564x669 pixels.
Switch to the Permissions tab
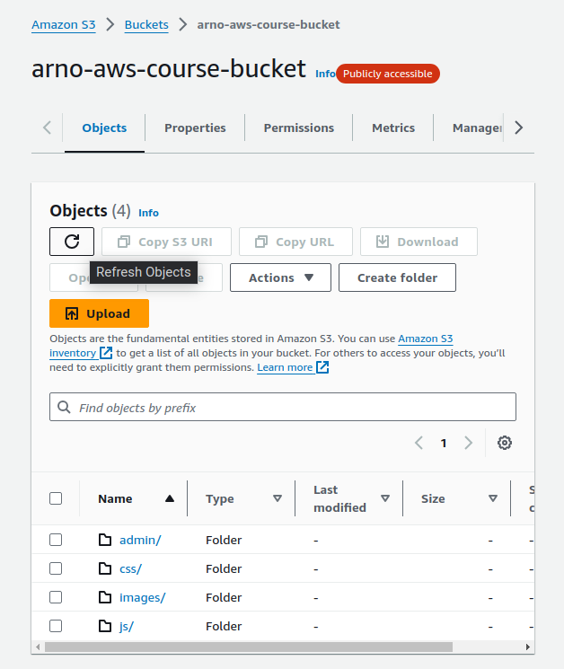(x=298, y=128)
